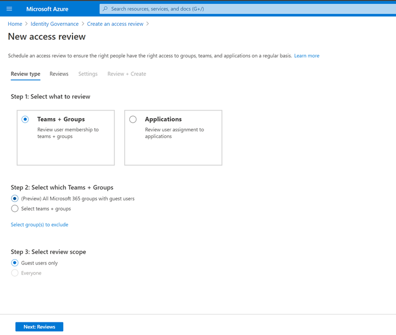This screenshot has width=396, height=335.
Task: Click the Step 3: Select review scope heading
Action: [48, 252]
